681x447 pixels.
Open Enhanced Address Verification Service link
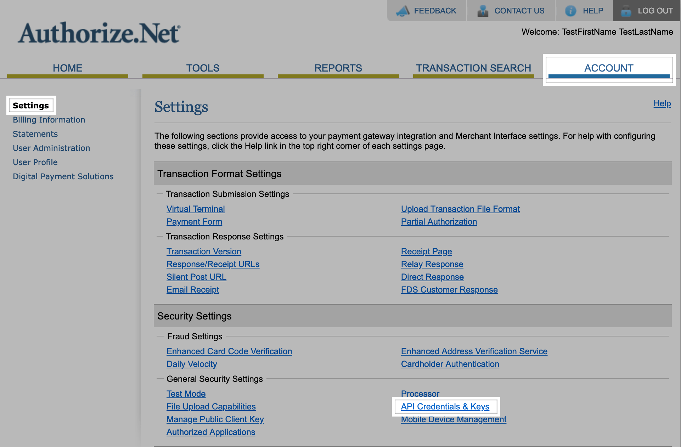point(474,351)
